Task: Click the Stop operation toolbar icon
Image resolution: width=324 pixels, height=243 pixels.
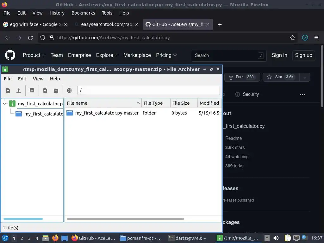Action: (69, 90)
